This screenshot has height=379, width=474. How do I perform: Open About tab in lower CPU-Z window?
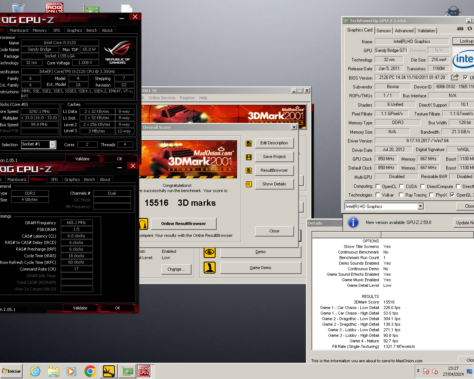pyautogui.click(x=105, y=180)
